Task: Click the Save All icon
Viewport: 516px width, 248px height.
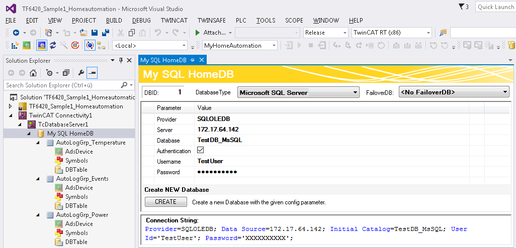Action: click(x=106, y=33)
